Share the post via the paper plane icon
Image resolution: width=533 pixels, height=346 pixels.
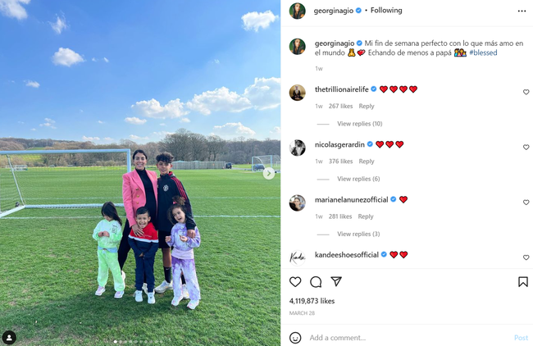coord(336,281)
